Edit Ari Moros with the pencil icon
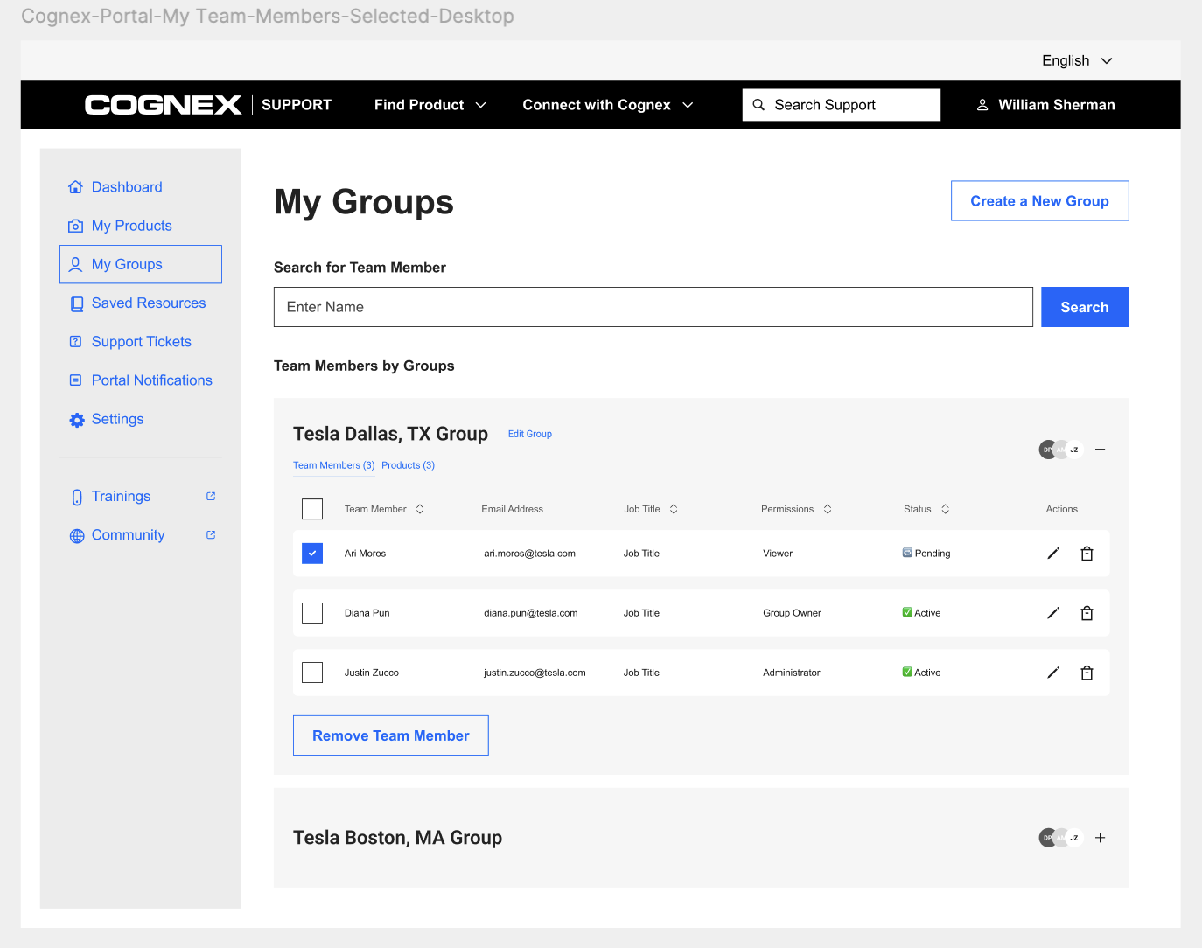The image size is (1202, 948). 1053,554
